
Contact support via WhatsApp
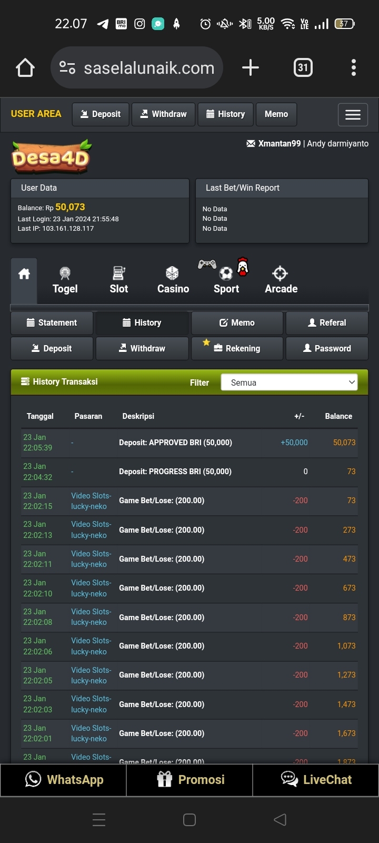pyautogui.click(x=64, y=780)
